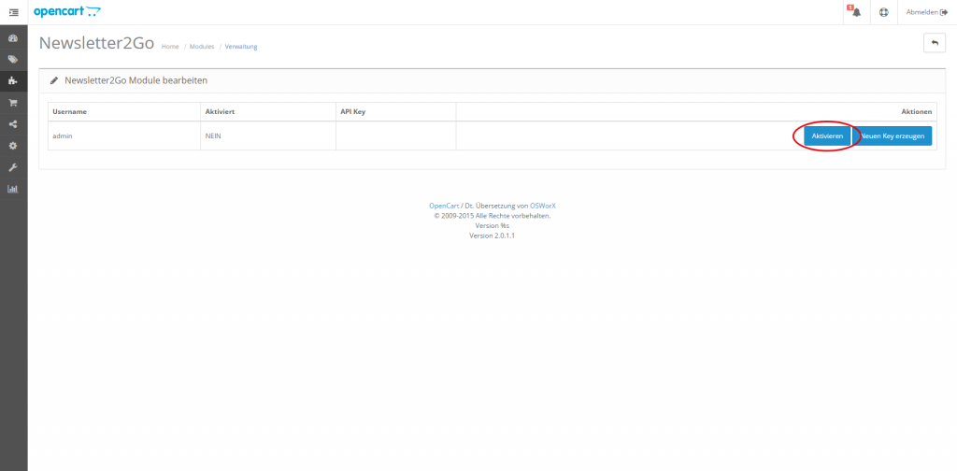This screenshot has height=471, width=957.
Task: Open the OSWorX footer link
Action: [x=543, y=207]
